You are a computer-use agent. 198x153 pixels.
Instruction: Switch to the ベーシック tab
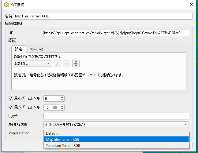pos(36,49)
